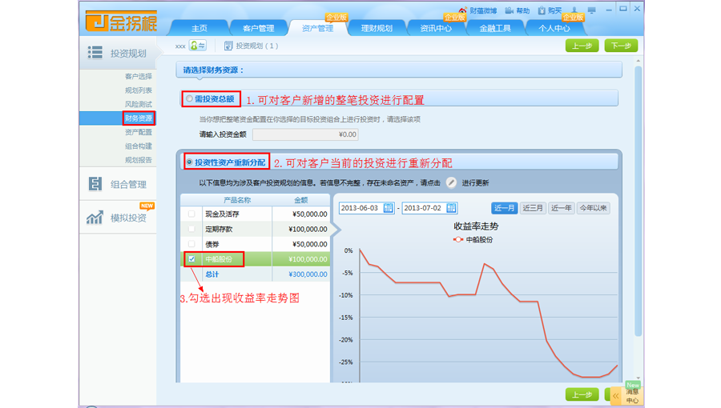Open 组合管理 sidebar icon
The height and width of the screenshot is (408, 721).
(x=95, y=184)
